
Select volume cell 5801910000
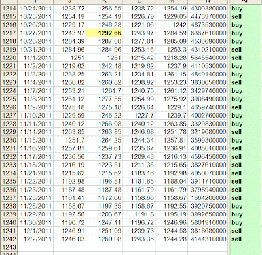pyautogui.click(x=208, y=222)
